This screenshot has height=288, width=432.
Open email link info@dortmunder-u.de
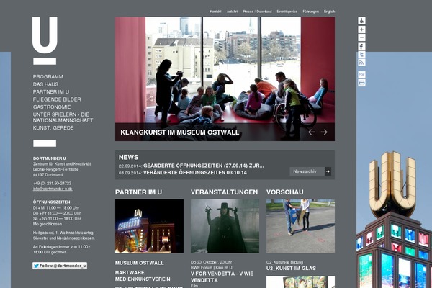[53, 189]
